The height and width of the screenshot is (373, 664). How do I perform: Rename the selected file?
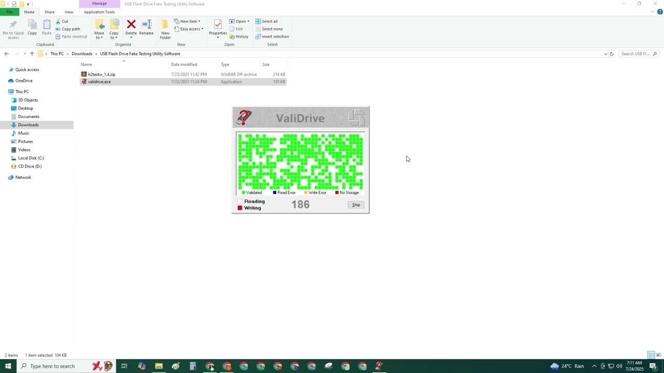146,28
